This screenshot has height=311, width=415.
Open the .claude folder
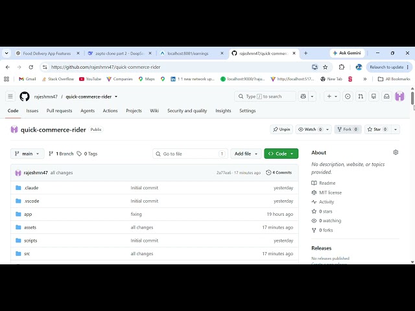click(31, 188)
